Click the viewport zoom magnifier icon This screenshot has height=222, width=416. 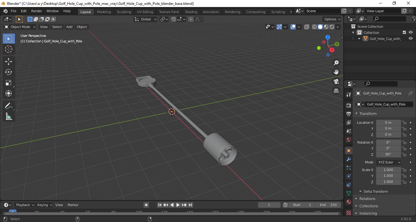[336, 63]
